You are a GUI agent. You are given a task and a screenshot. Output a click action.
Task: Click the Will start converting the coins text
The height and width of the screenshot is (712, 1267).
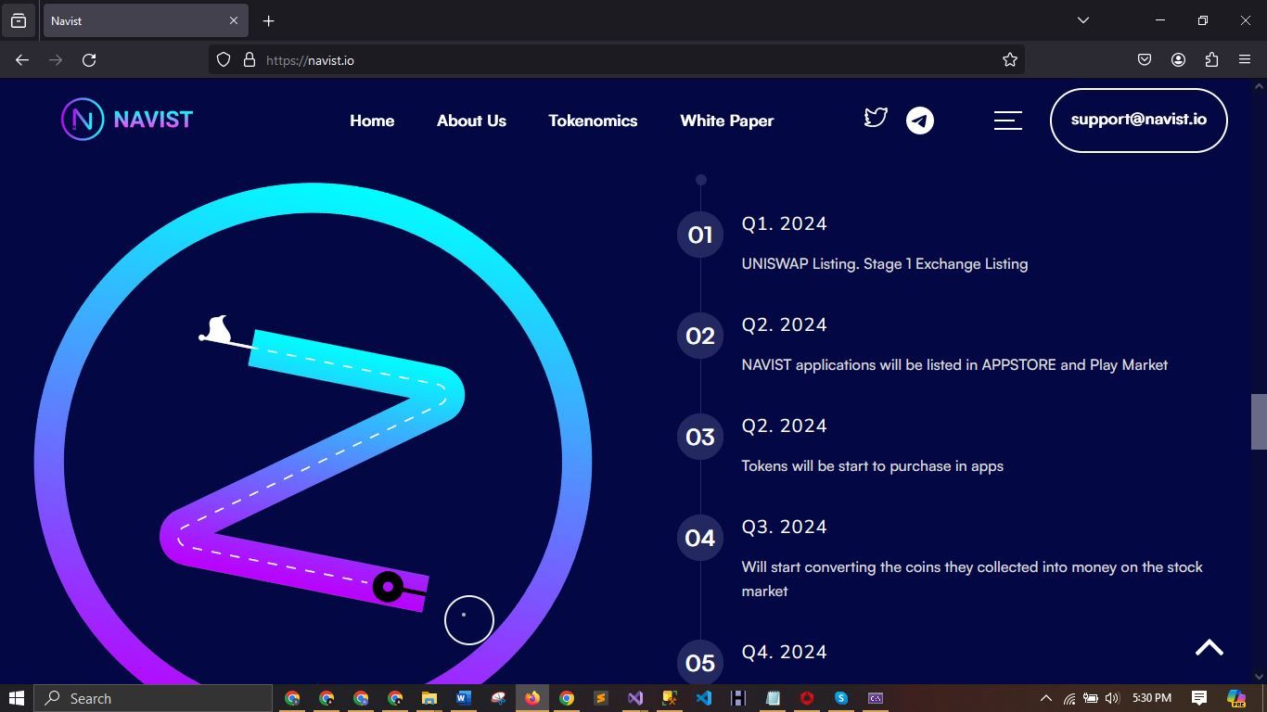point(972,578)
